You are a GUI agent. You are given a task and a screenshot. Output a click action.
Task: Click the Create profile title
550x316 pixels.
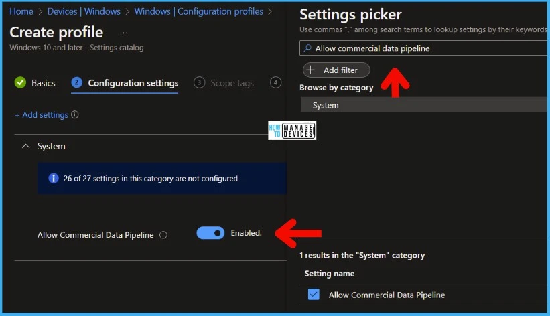(56, 32)
